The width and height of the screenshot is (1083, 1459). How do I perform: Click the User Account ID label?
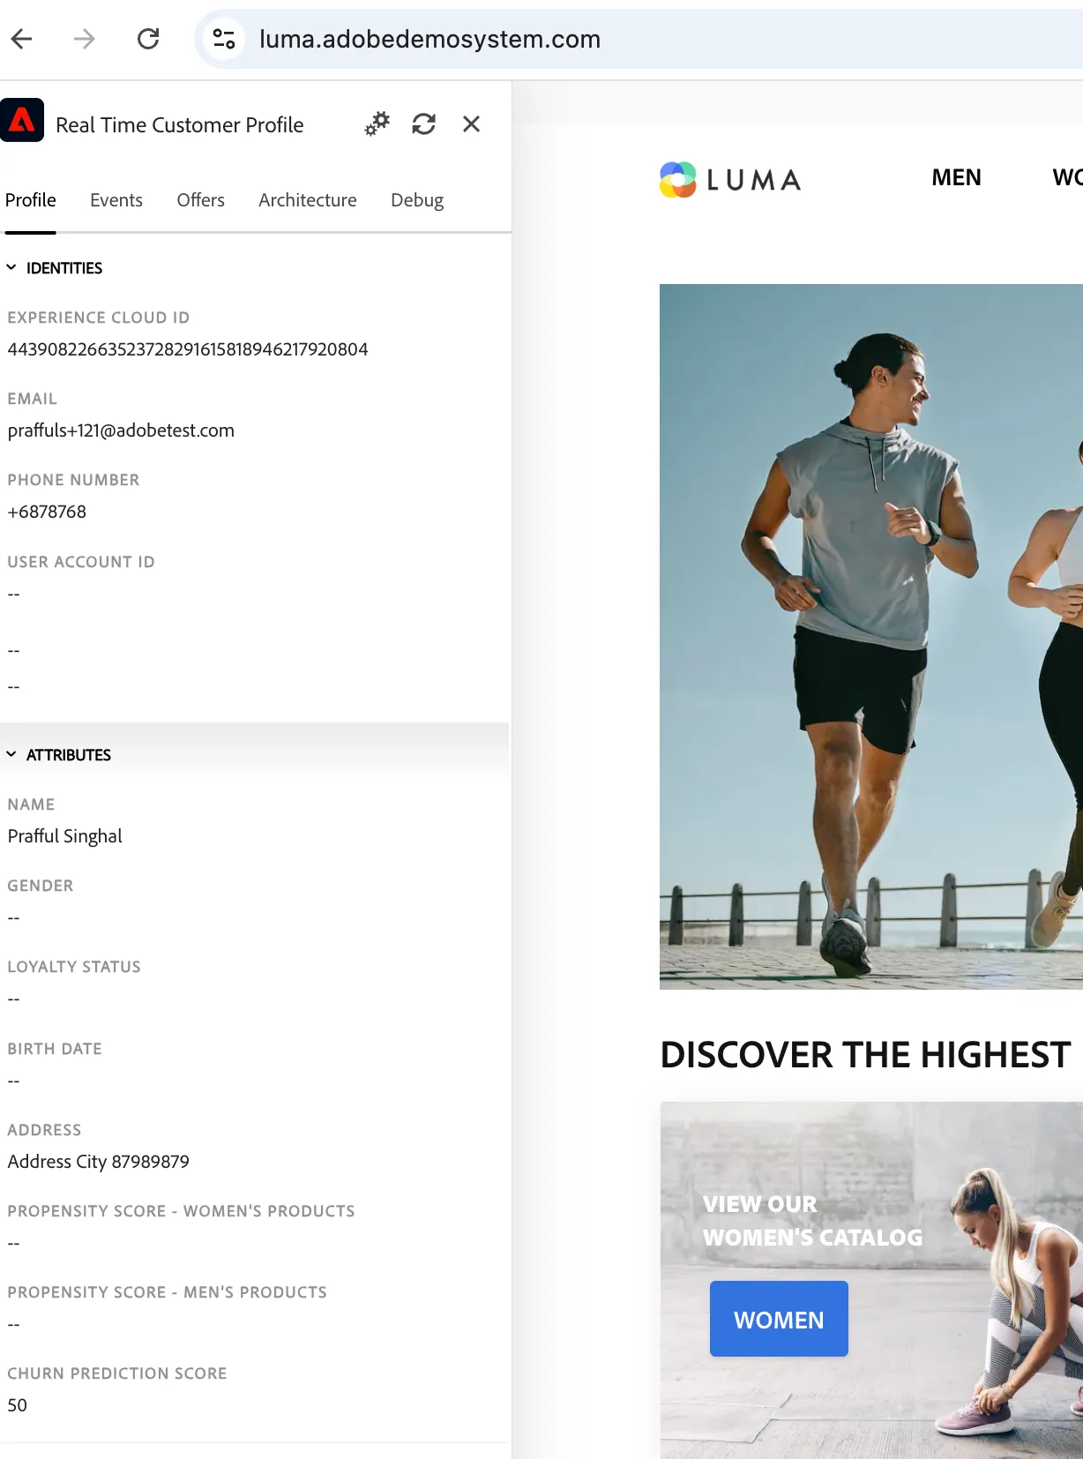pos(81,562)
